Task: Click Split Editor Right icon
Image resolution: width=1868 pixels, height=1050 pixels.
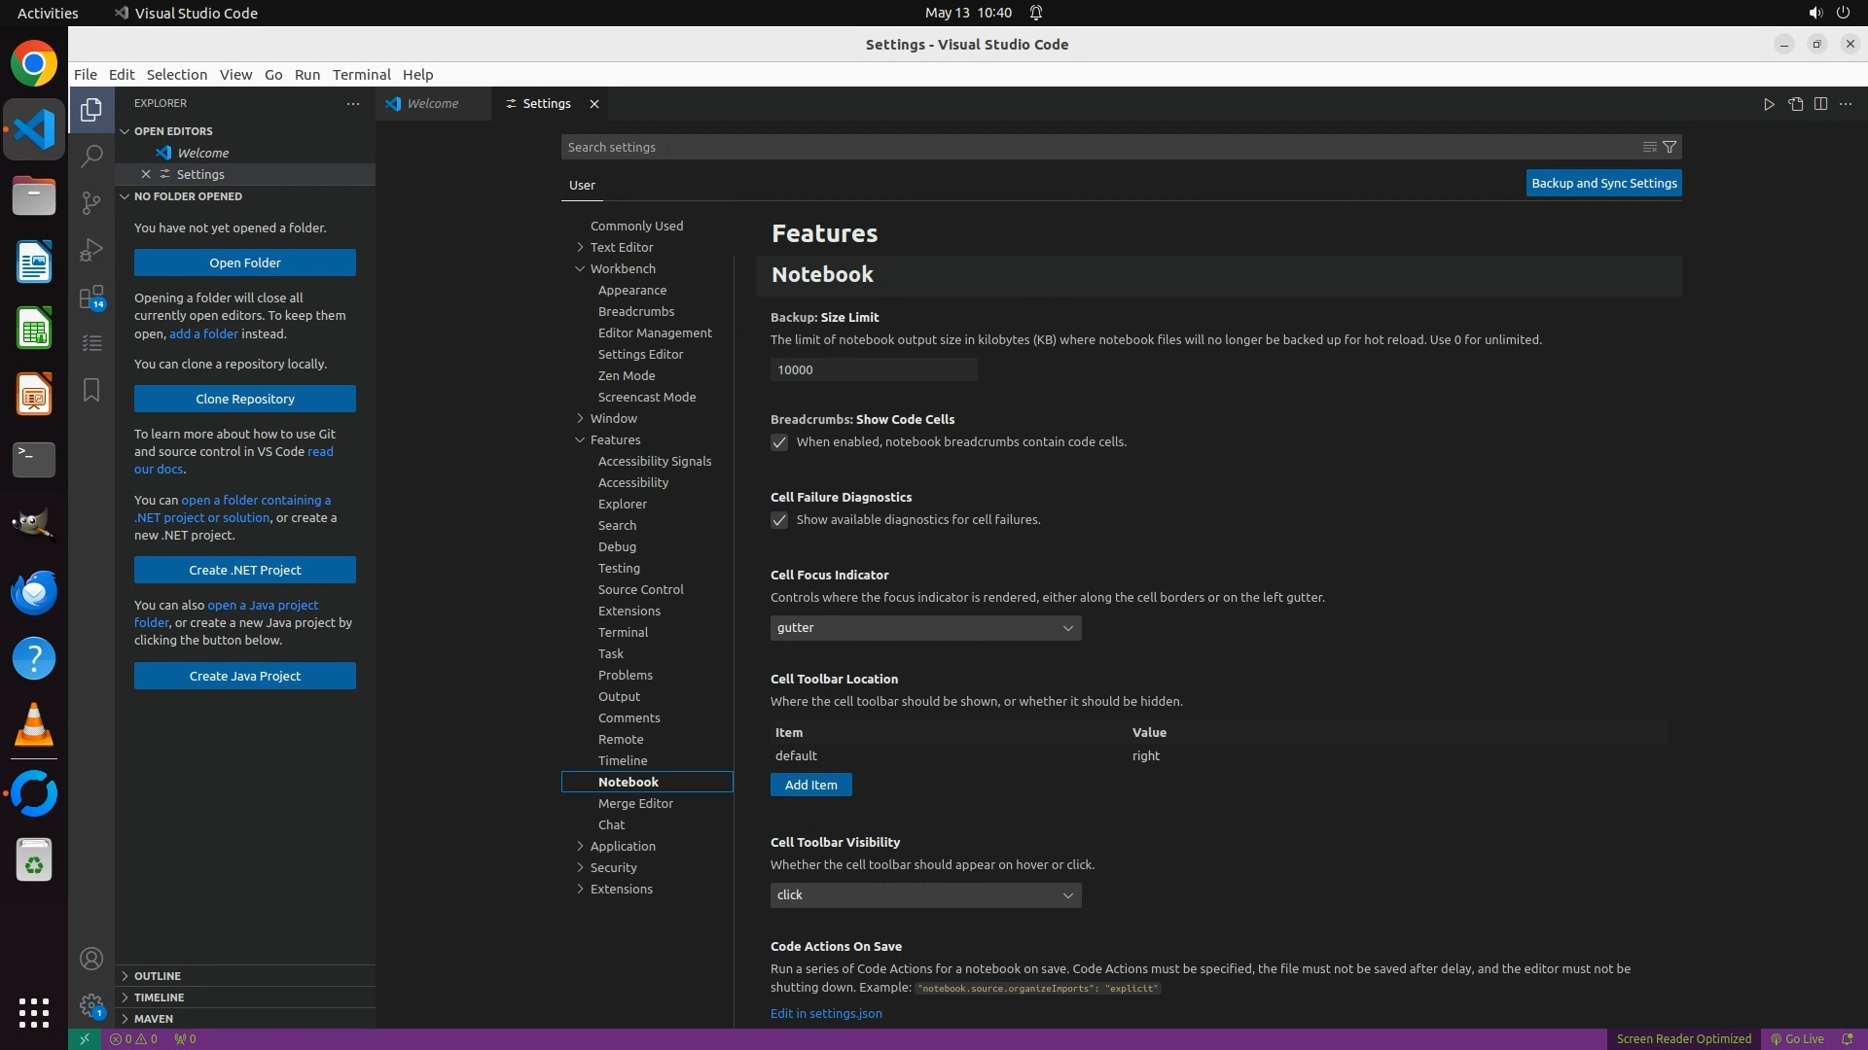Action: tap(1820, 104)
